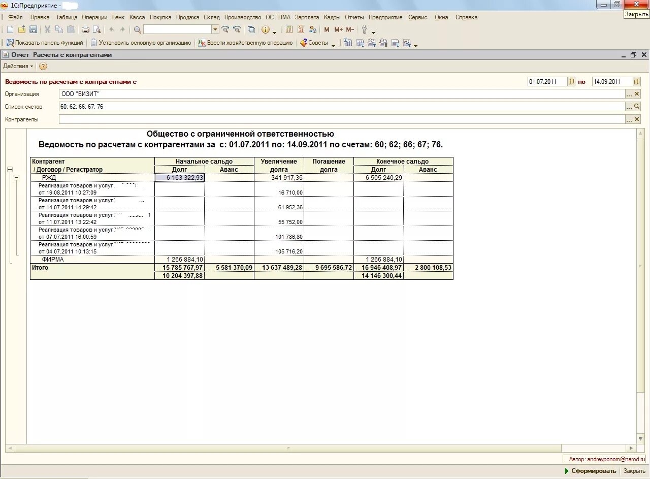
Task: Click the start date field 01.07.2011
Action: [547, 81]
